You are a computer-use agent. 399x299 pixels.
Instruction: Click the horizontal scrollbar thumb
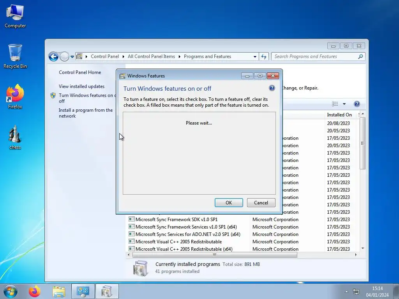[x=215, y=255]
